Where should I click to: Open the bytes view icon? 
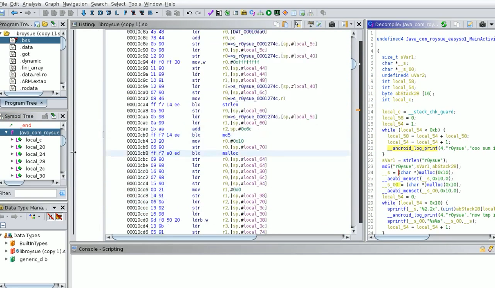coord(219,13)
